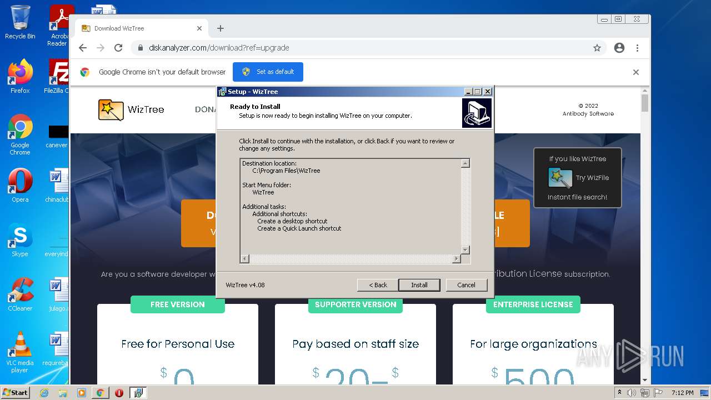Image resolution: width=711 pixels, height=400 pixels.
Task: Click the ENTERPRISE LICENSE plan label
Action: (533, 304)
